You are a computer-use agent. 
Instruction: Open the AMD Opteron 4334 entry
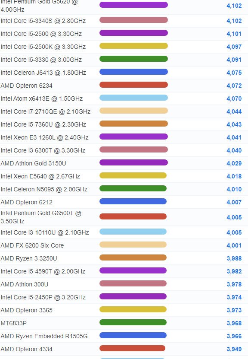[x=26, y=349]
